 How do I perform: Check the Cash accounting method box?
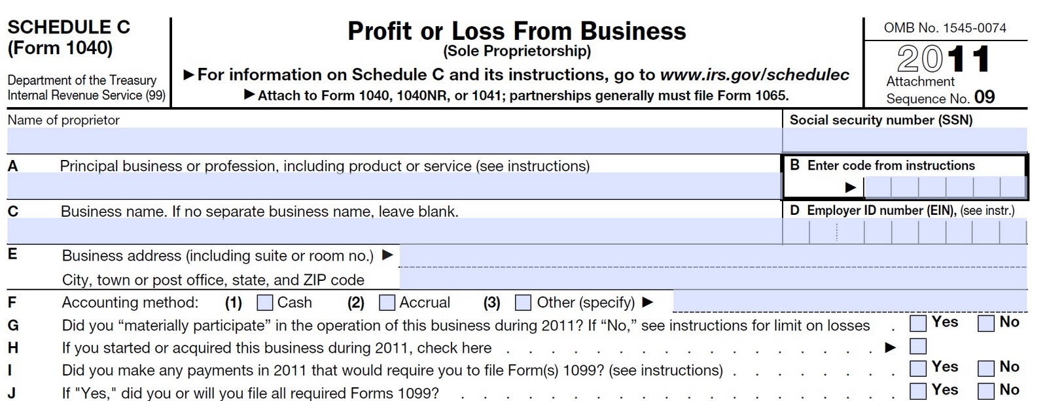coord(265,302)
